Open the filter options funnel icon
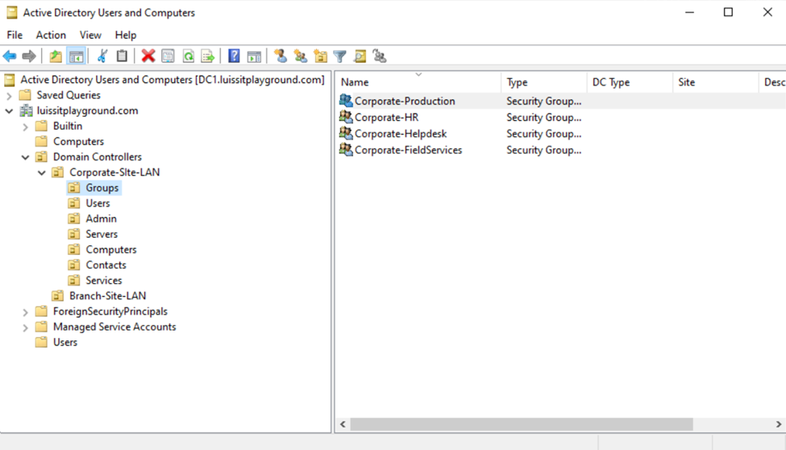 coord(340,56)
